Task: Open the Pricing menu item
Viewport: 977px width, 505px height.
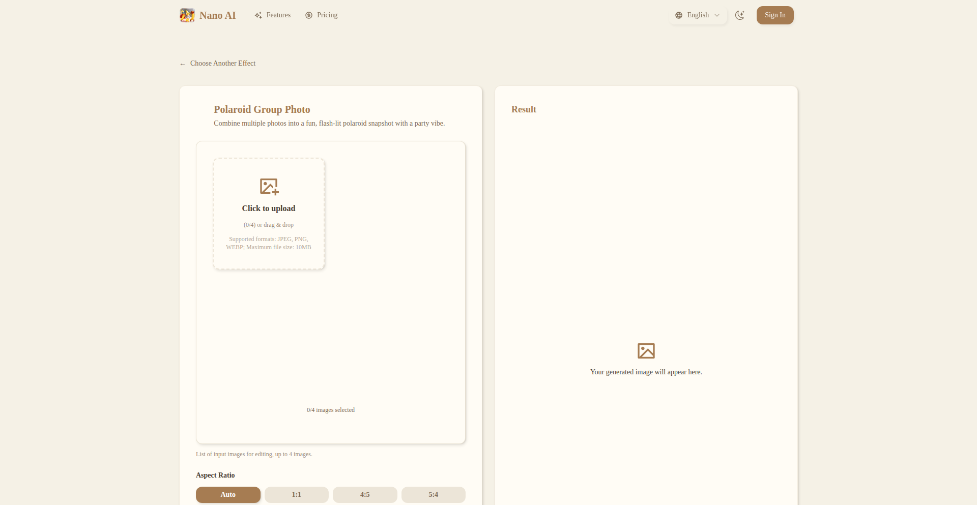Action: (x=322, y=15)
